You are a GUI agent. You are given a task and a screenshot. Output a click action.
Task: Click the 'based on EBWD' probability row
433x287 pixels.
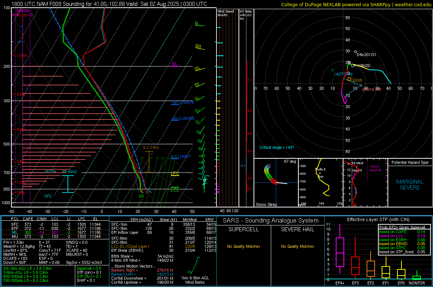point(402,244)
